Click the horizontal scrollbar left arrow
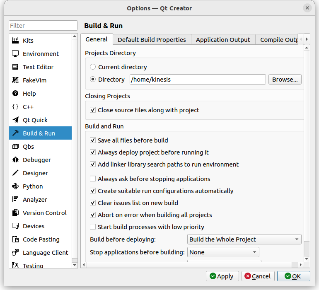The image size is (319, 290). pos(84,265)
